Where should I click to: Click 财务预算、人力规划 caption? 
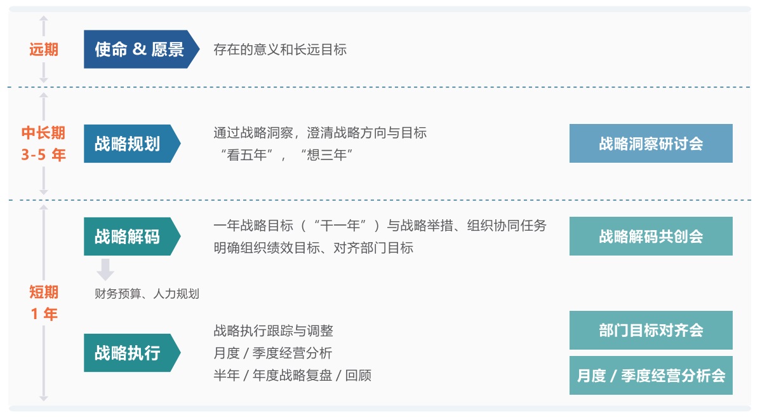pyautogui.click(x=147, y=294)
